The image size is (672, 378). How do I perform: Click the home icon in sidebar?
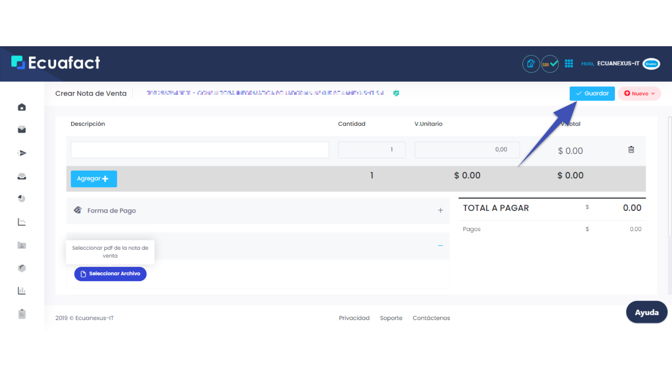(22, 107)
